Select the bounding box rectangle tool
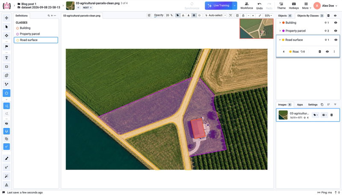342x195 pixels. click(6, 67)
